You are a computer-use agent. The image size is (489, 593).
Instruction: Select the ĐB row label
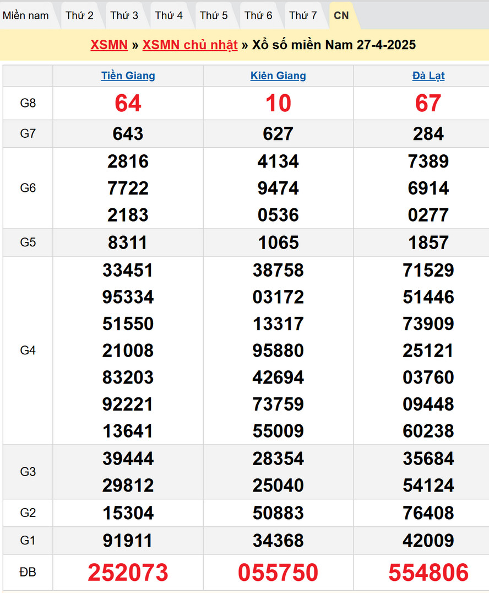(28, 573)
